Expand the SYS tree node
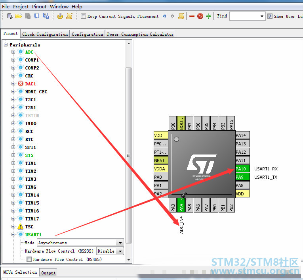The width and height of the screenshot is (303, 280). (x=13, y=155)
